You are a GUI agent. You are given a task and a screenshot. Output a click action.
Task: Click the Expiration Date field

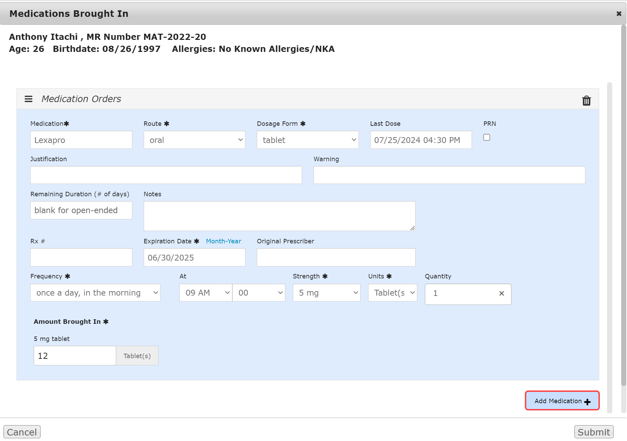pos(194,257)
